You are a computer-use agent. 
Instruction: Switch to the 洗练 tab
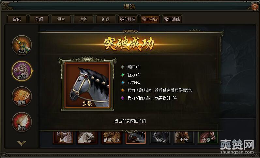point(83,19)
